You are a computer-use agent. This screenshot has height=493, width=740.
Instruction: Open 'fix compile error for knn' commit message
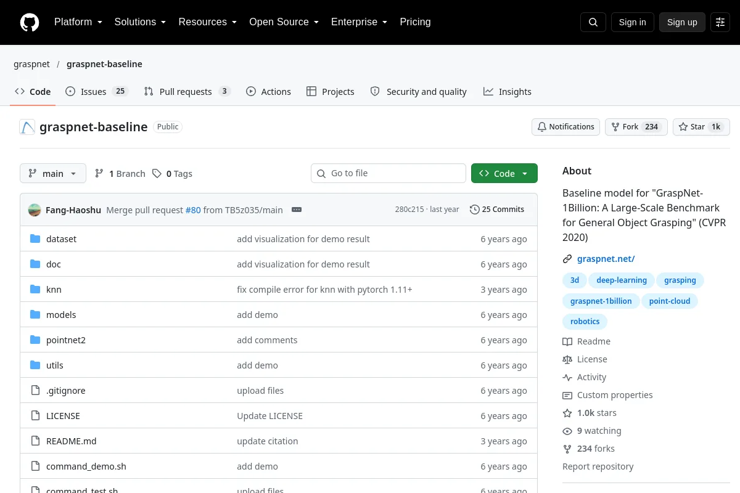(x=324, y=289)
